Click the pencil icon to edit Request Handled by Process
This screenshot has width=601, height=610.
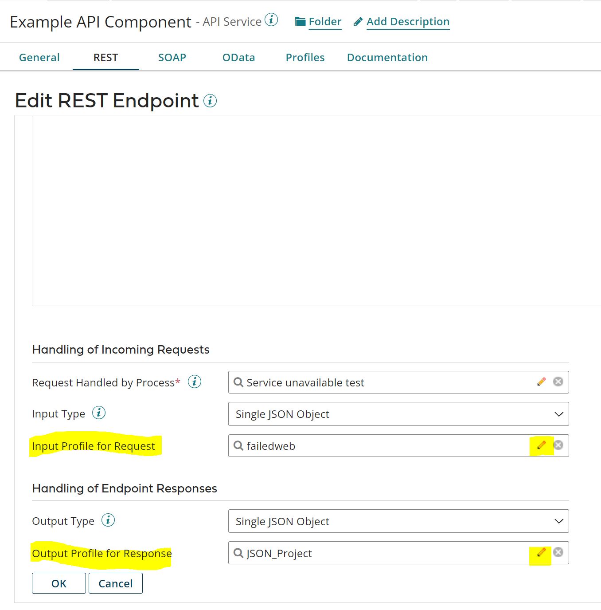pyautogui.click(x=541, y=382)
